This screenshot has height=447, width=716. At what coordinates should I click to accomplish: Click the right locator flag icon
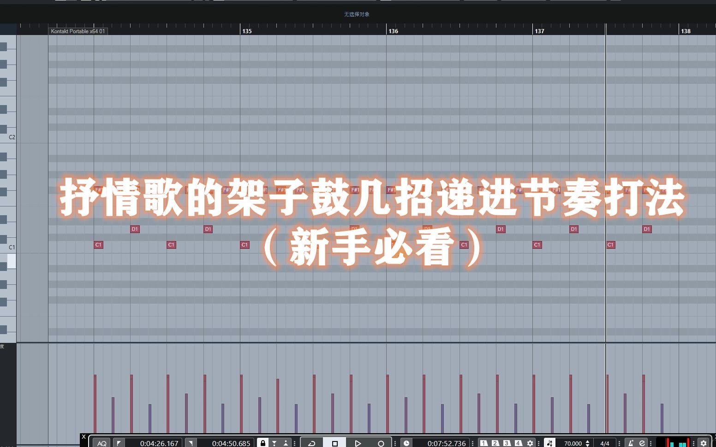tap(191, 443)
